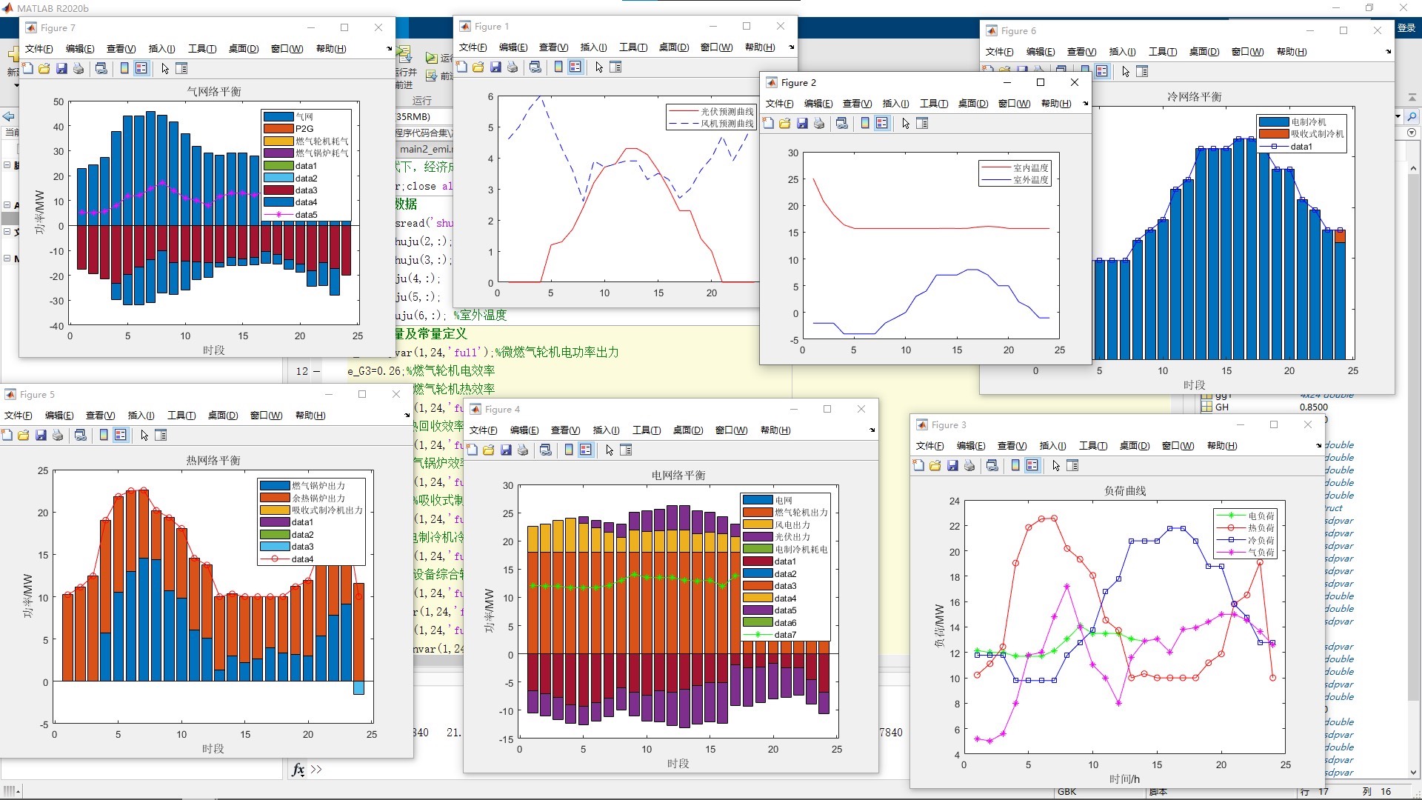Screen dimensions: 1422x800
Task: Click 登录 login button at top right
Action: 1406,28
